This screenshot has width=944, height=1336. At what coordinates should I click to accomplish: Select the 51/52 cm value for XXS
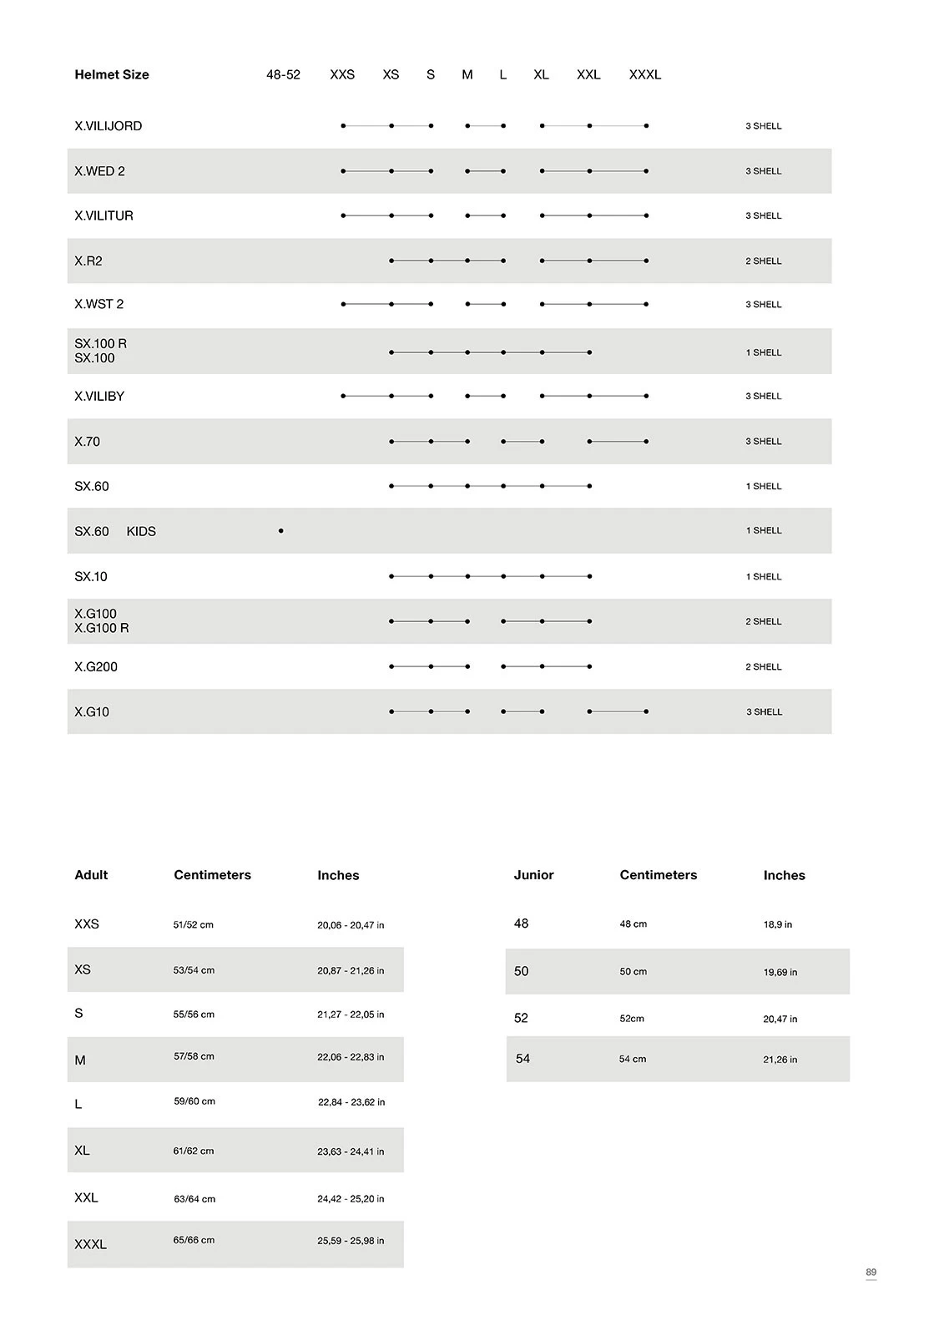click(193, 925)
